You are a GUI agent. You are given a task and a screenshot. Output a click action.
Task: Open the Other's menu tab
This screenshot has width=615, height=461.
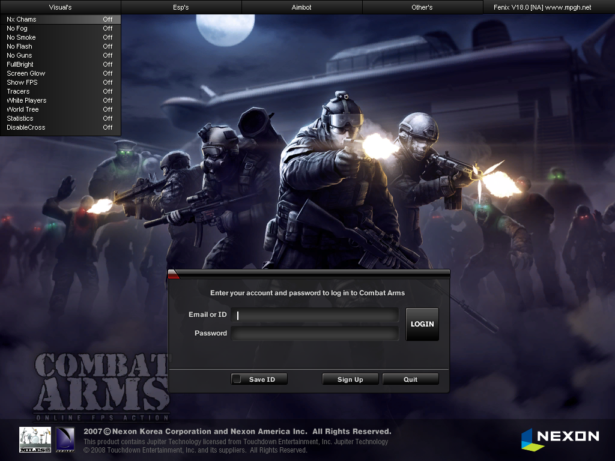(x=422, y=7)
